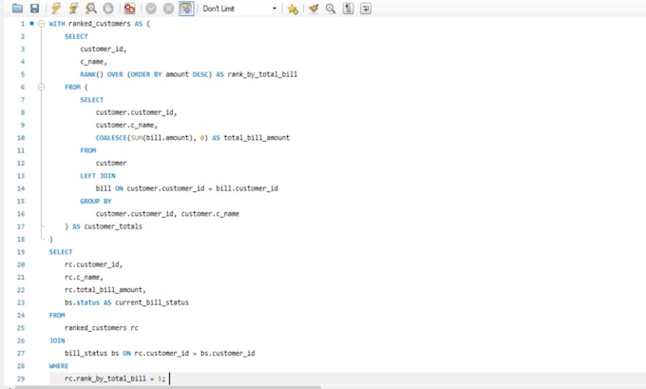The image size is (646, 389).
Task: Toggle auto-commit mode
Action: point(186,9)
